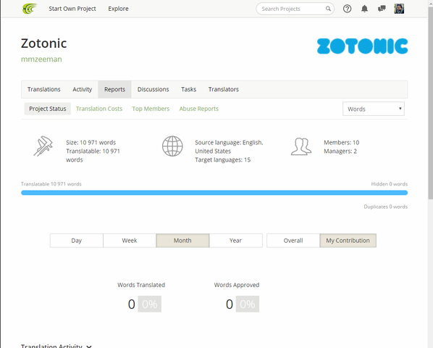Click the translatable words progress bar
Screen dimensions: 433x348
(x=214, y=193)
